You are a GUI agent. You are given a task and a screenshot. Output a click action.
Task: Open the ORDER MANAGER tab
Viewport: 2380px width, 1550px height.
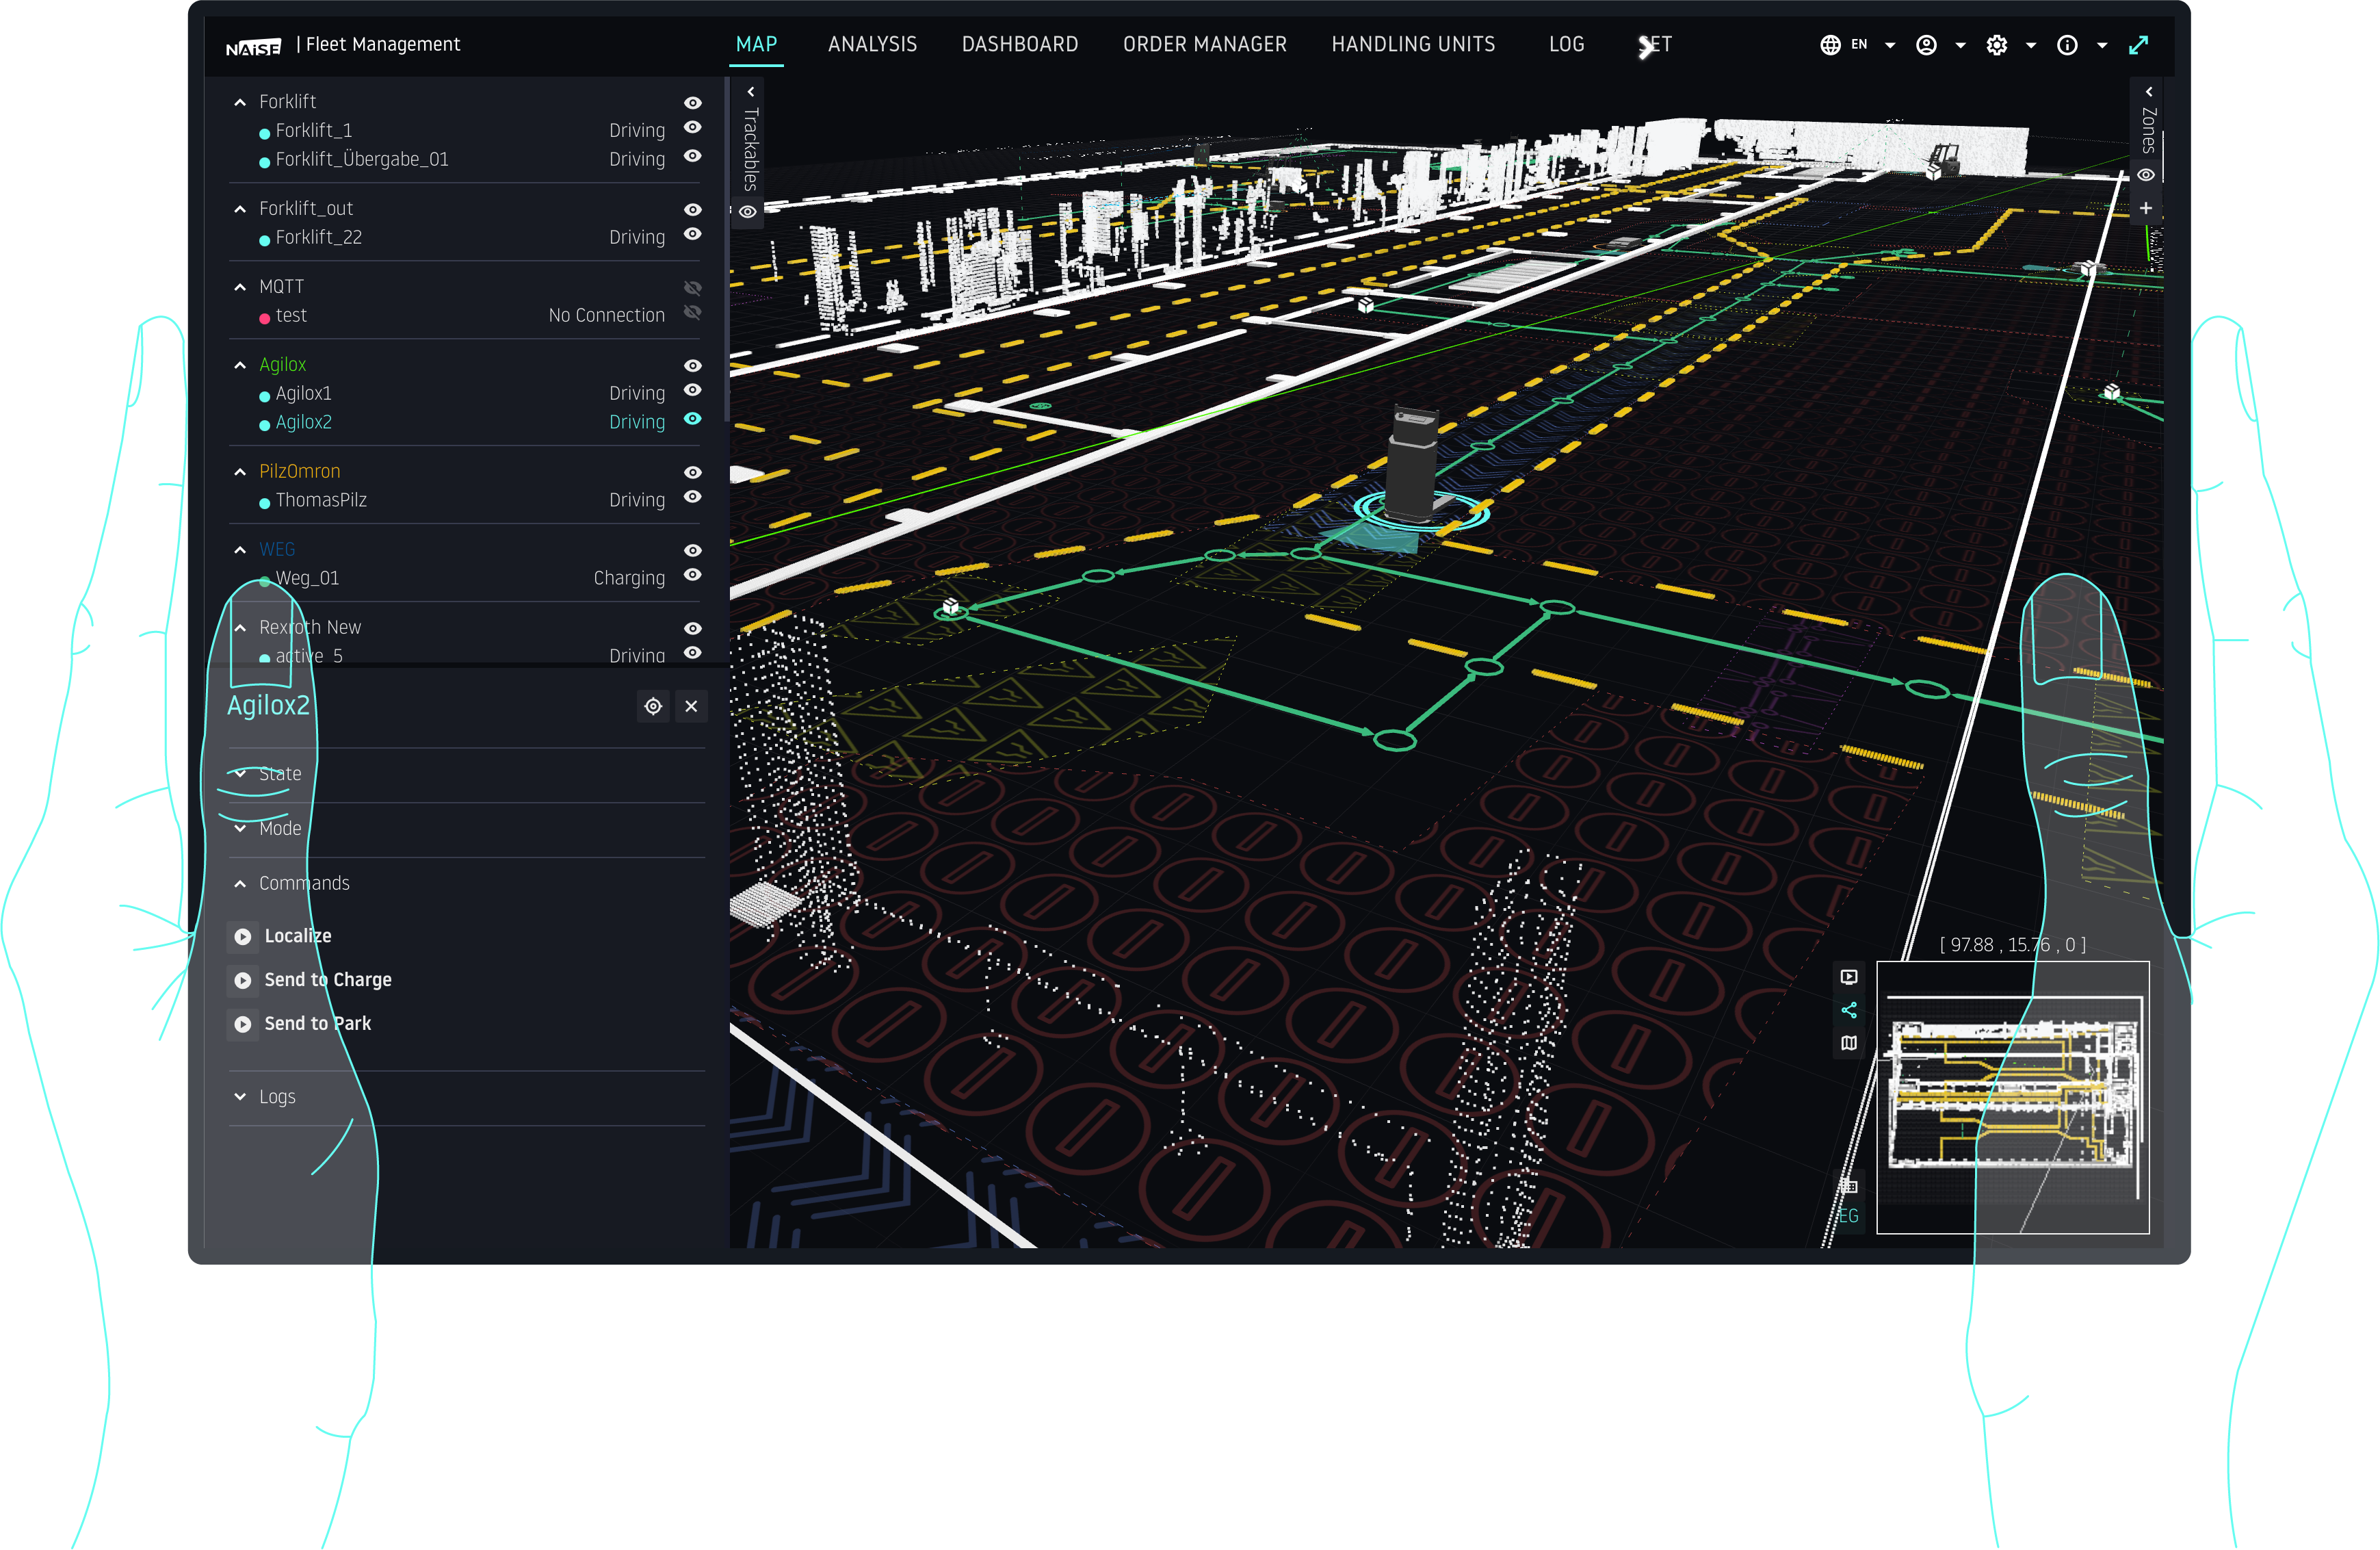click(1204, 45)
